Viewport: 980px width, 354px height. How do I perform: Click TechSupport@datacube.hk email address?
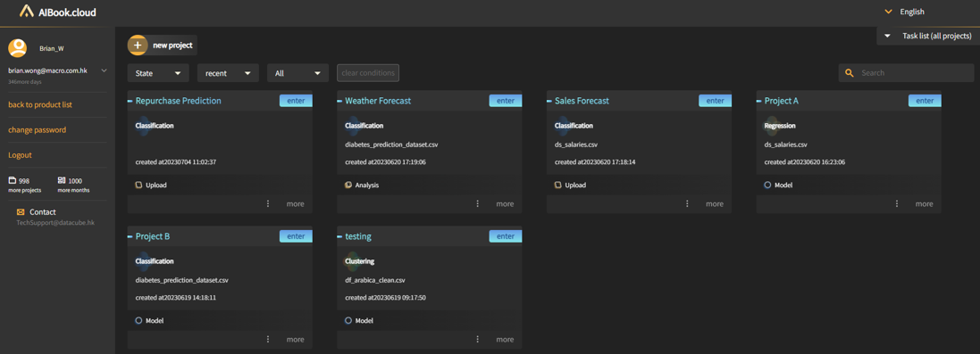(55, 223)
